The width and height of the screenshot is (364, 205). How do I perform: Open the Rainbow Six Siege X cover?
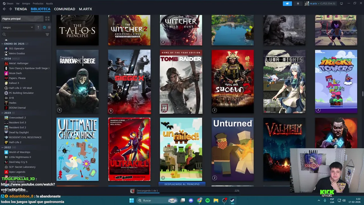(x=129, y=82)
